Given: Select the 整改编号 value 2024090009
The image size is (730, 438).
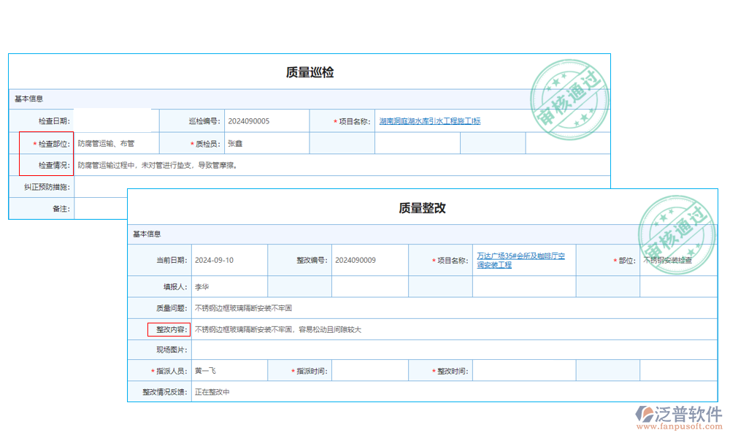Looking at the screenshot, I should [356, 259].
